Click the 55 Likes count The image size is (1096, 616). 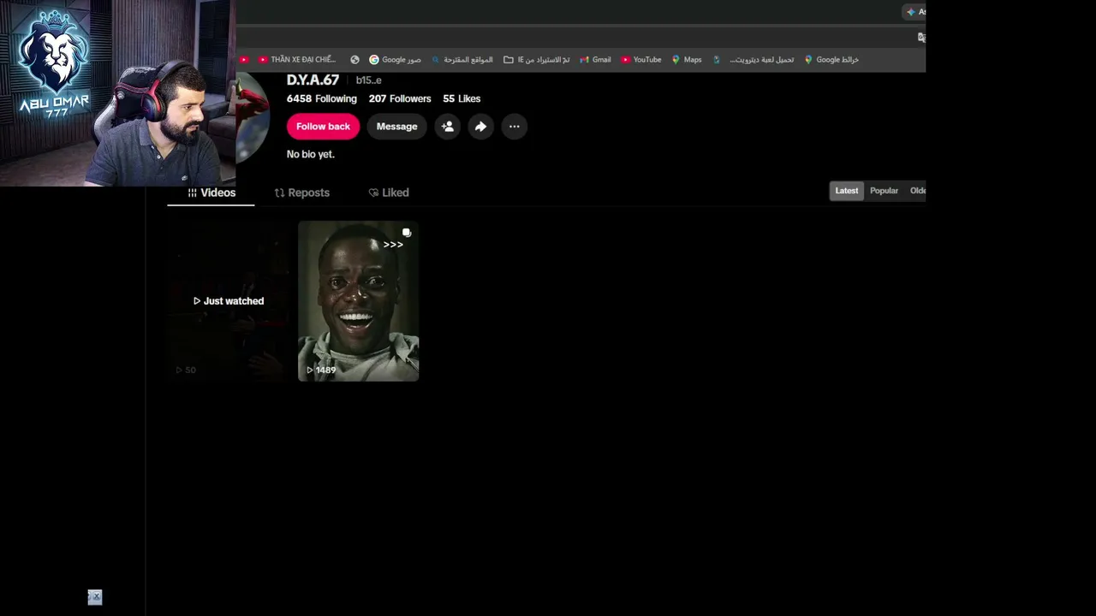click(x=462, y=98)
